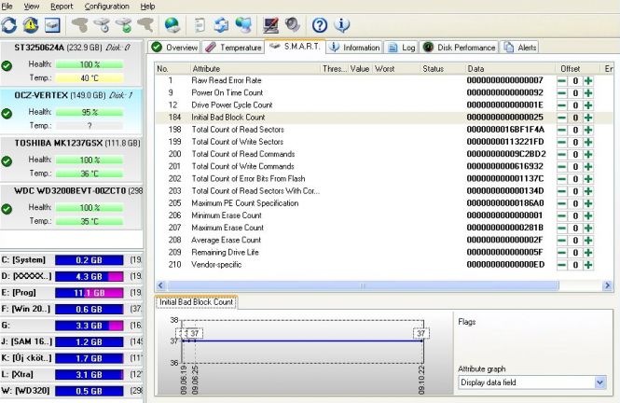Click the blue arrows documents sync icon

pos(221,25)
